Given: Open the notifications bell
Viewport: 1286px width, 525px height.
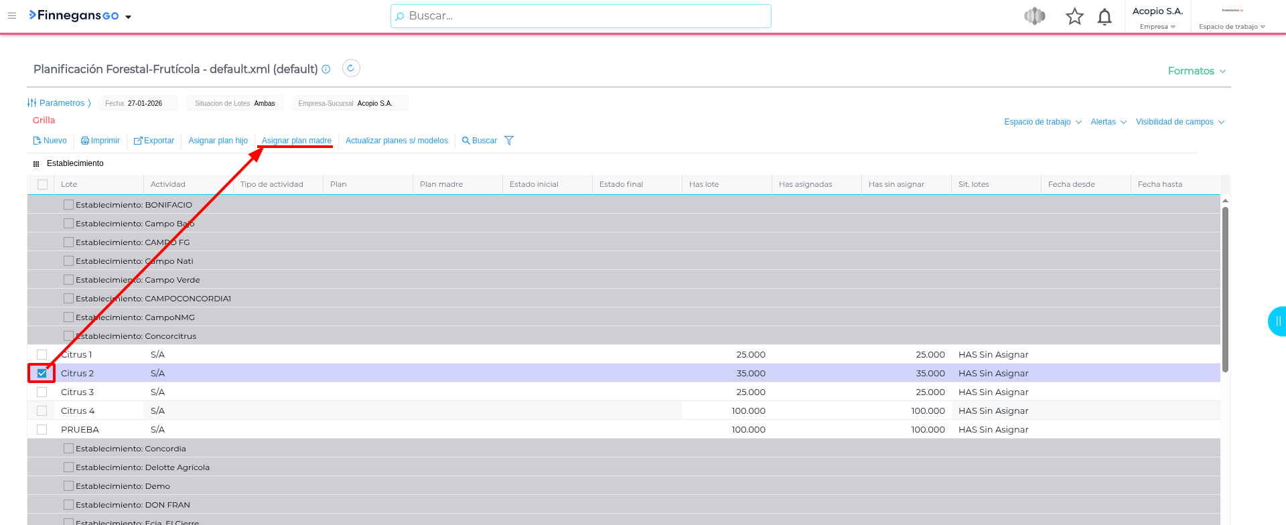Looking at the screenshot, I should [1104, 17].
